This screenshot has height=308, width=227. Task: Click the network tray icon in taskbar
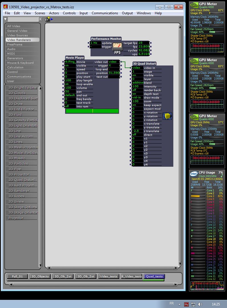coord(193,304)
